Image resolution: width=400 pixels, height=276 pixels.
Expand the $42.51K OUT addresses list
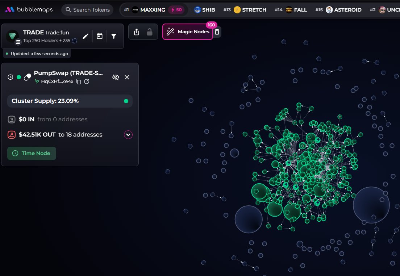tap(128, 135)
